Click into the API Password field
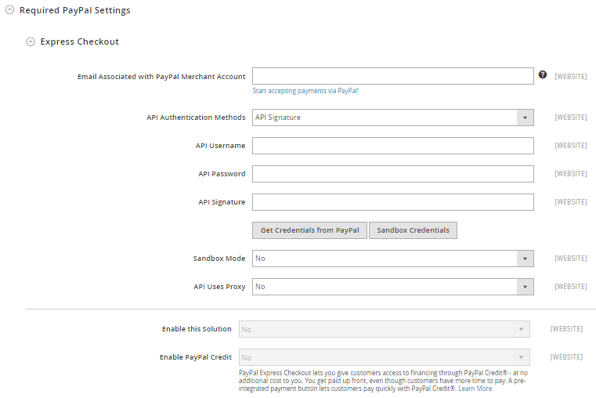Image resolution: width=596 pixels, height=398 pixels. (392, 174)
